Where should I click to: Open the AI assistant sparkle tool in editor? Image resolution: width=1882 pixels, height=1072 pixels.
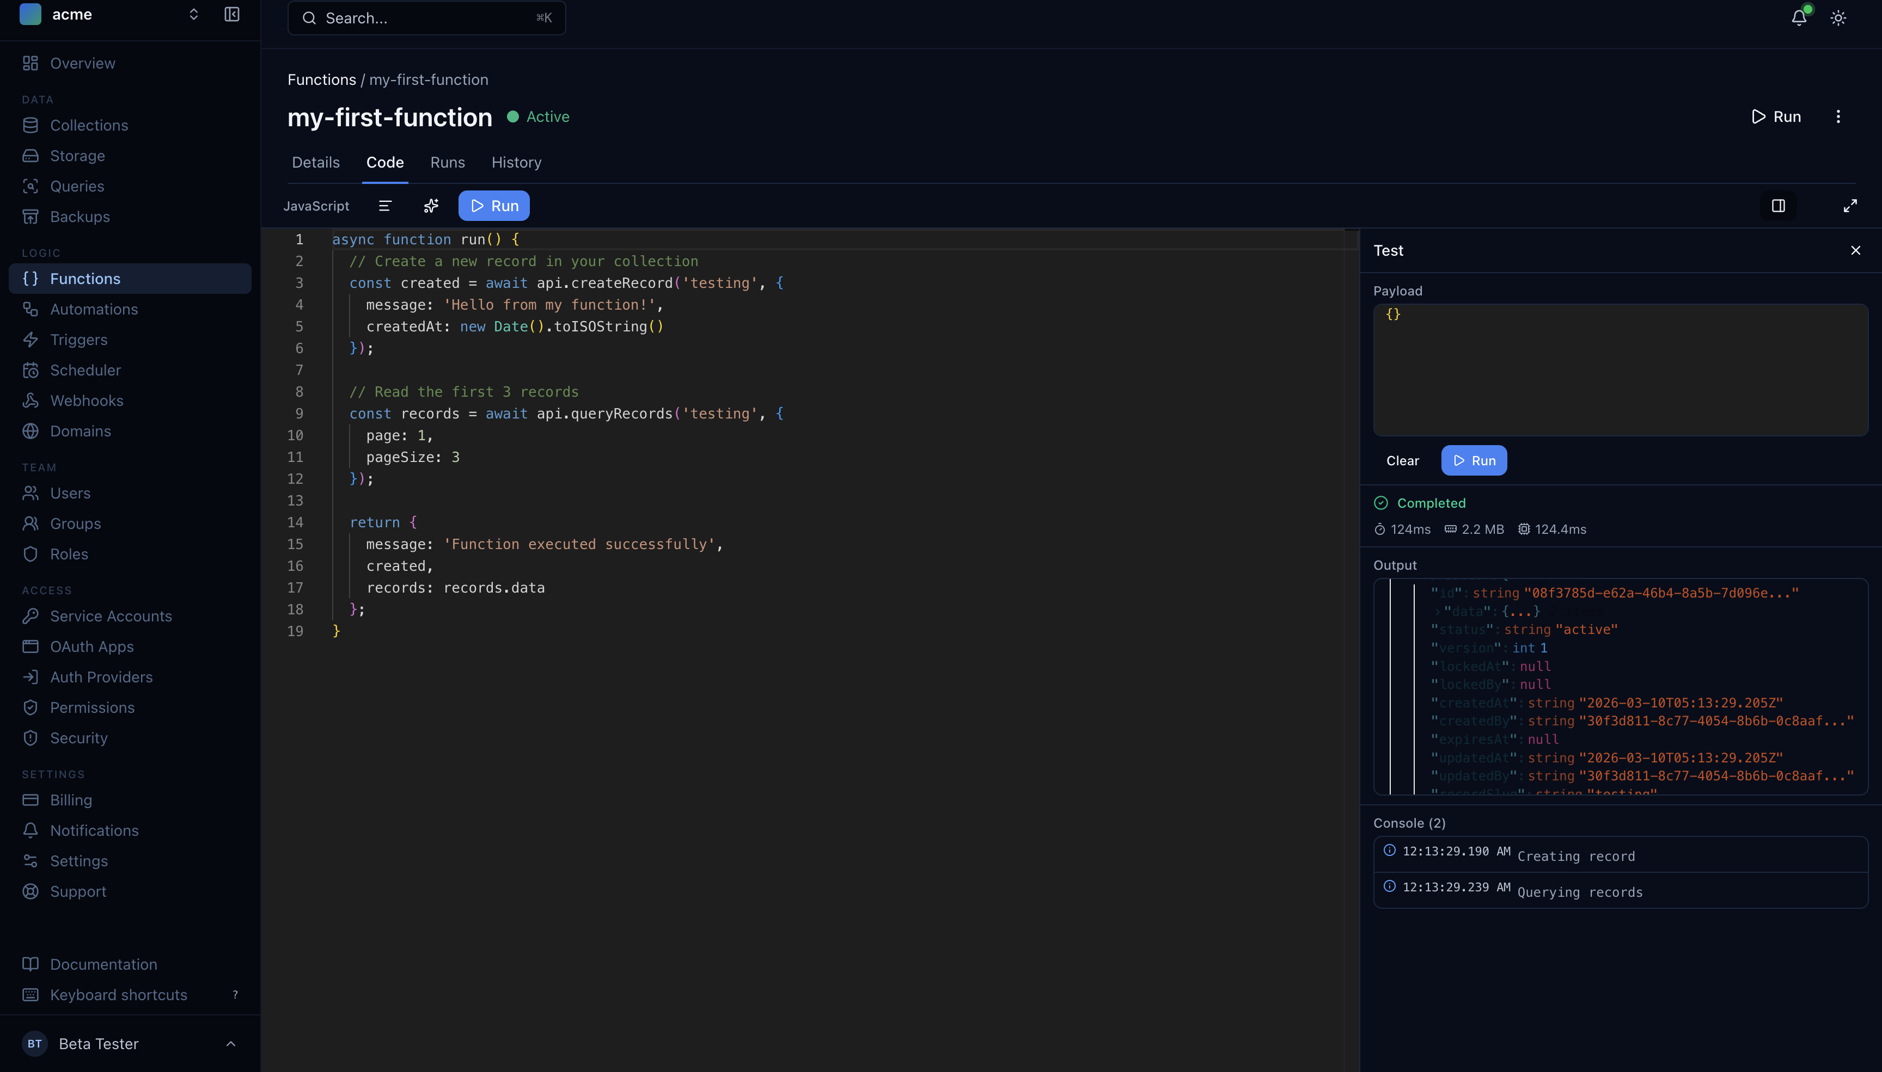pos(431,206)
